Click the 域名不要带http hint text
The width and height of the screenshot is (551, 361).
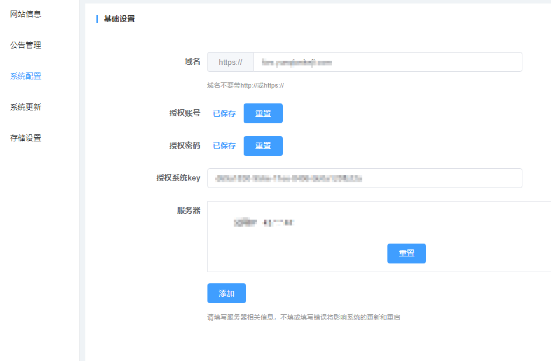[245, 85]
